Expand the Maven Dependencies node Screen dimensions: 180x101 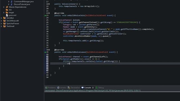(4, 7)
